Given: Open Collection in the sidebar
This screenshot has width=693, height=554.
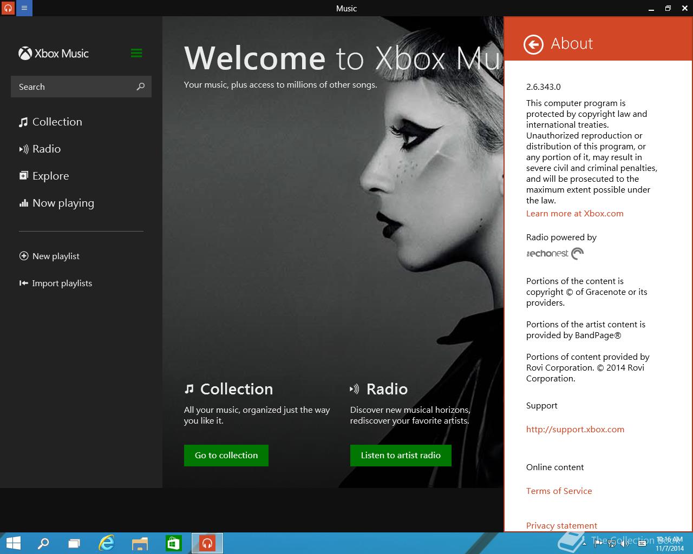Looking at the screenshot, I should tap(50, 122).
